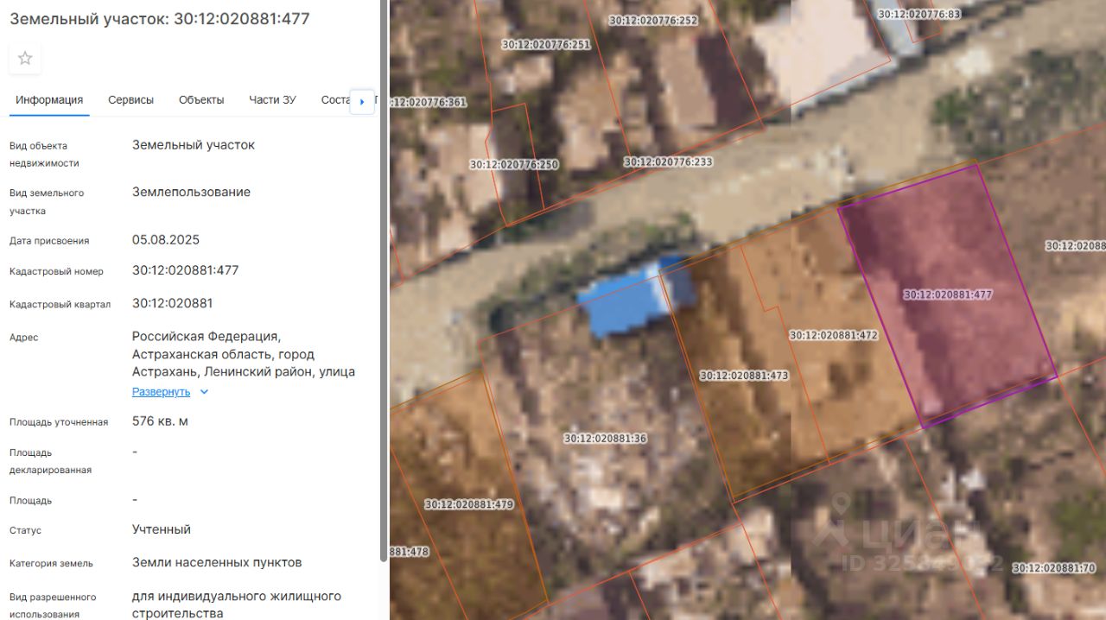Select the date value 05.08.2025
1106x620 pixels.
[x=166, y=239]
